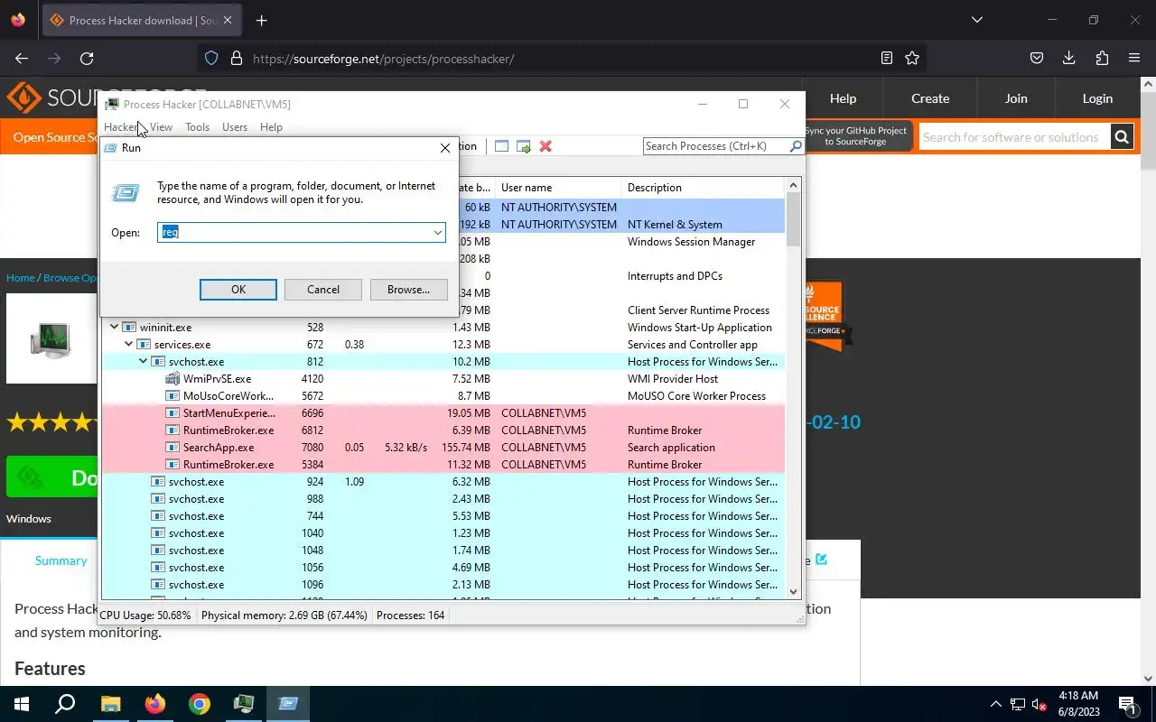
Task: Select the SearchApp.exe process row
Action: pos(443,448)
